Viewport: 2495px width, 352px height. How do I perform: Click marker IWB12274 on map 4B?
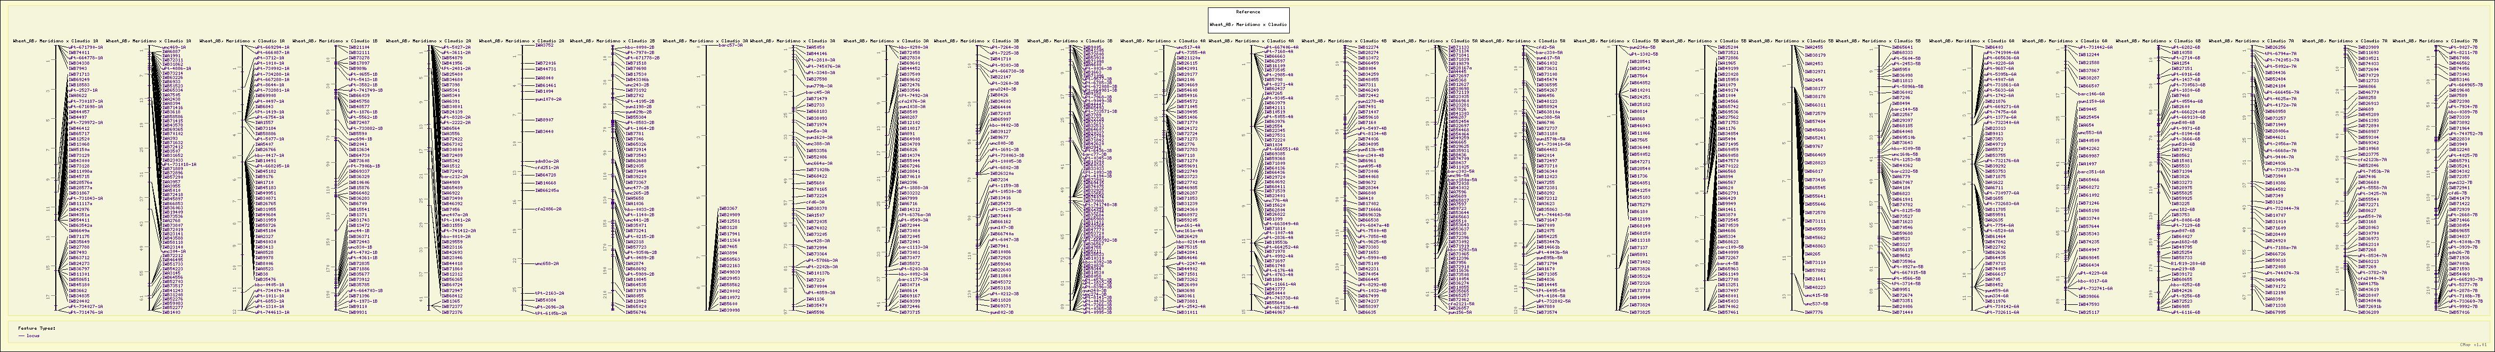pyautogui.click(x=1368, y=47)
